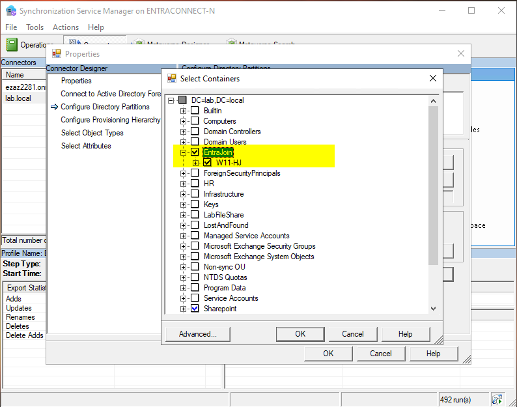Expand the Program Data node
Screen dimensions: 517x407
183,288
